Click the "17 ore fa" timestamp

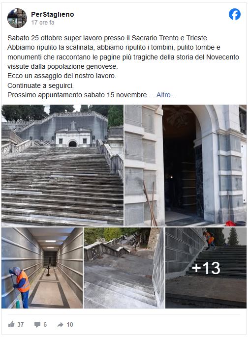pos(43,23)
